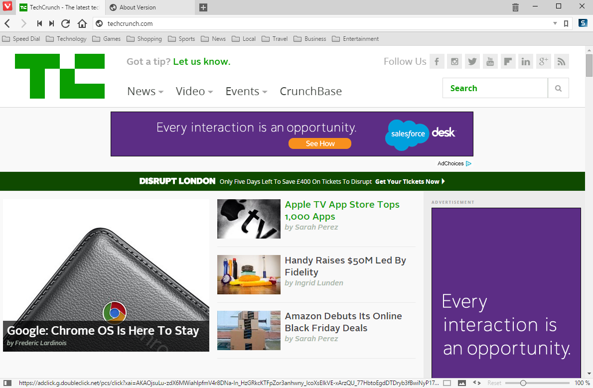Click the cleaning supplies Handy thumbnail
593x388 pixels.
point(249,274)
